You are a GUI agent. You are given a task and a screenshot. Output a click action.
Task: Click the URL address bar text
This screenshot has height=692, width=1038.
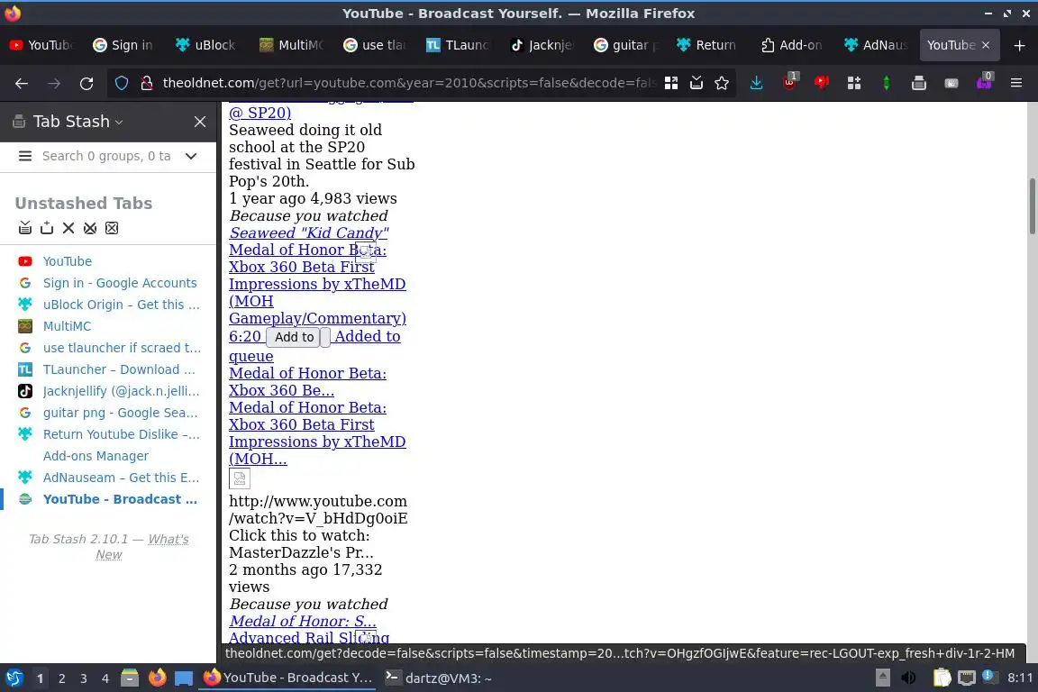[x=408, y=83]
